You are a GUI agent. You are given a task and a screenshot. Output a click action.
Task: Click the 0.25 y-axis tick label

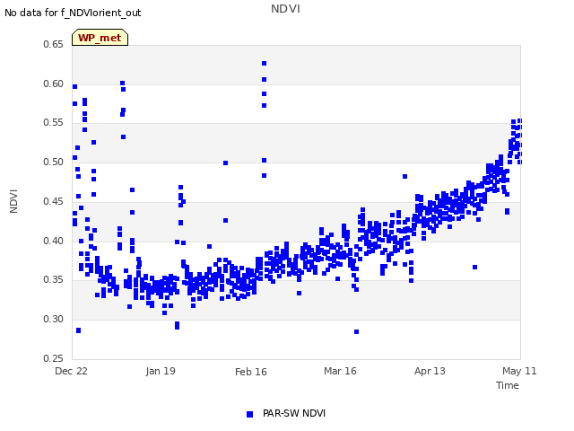(53, 358)
